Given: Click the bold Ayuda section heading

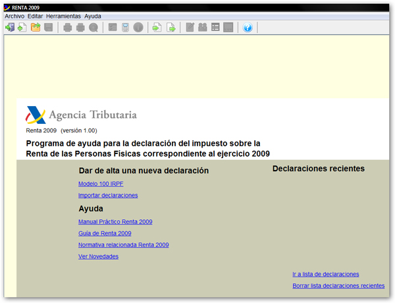Looking at the screenshot, I should click(91, 209).
